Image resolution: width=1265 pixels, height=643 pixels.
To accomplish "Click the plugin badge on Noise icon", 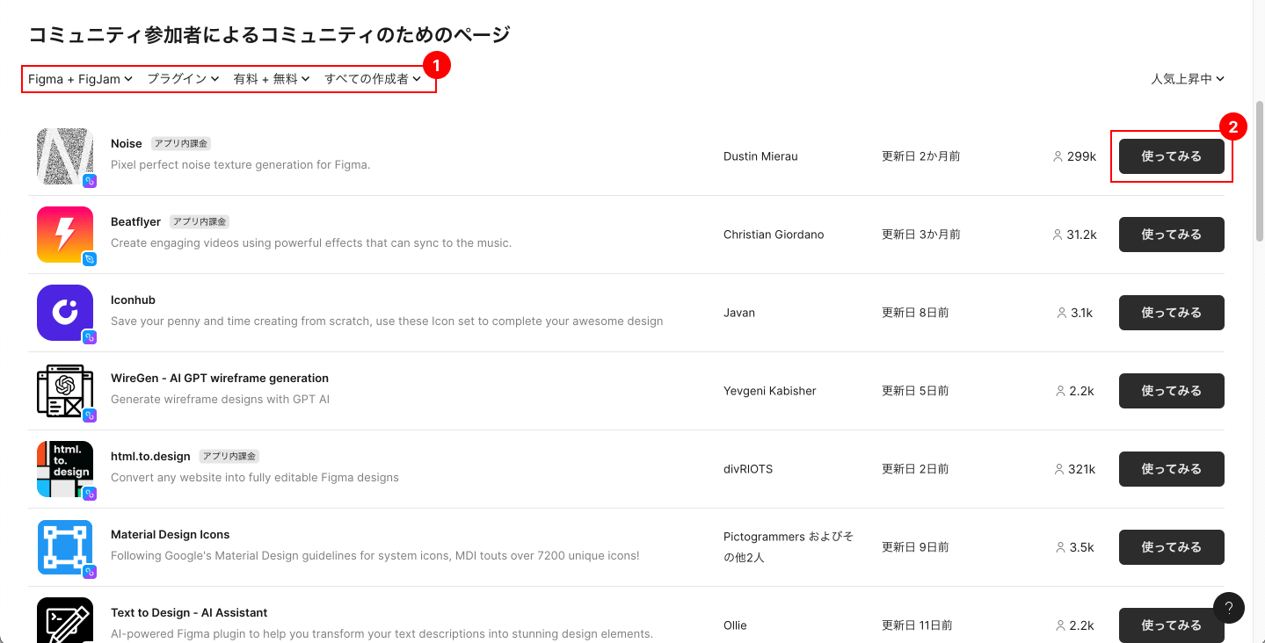I will coord(89,181).
